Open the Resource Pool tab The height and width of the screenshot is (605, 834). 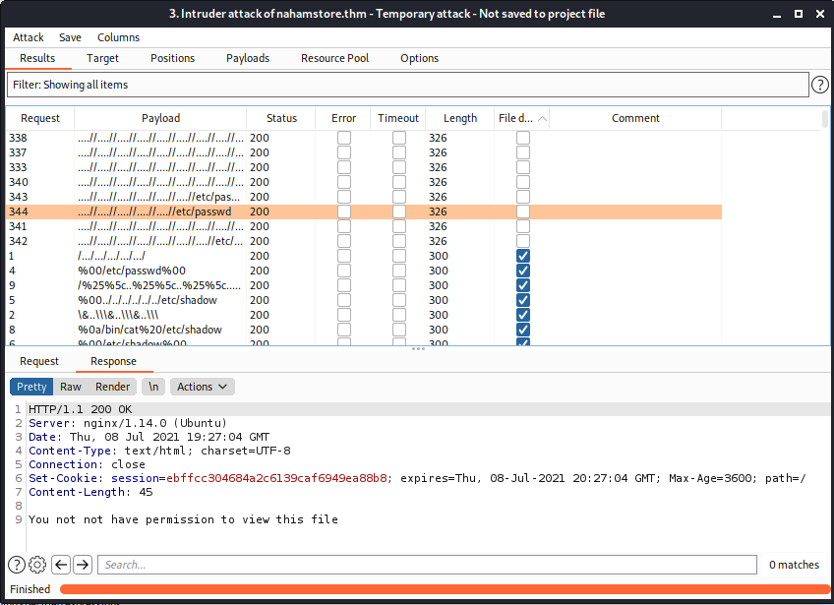click(x=334, y=58)
